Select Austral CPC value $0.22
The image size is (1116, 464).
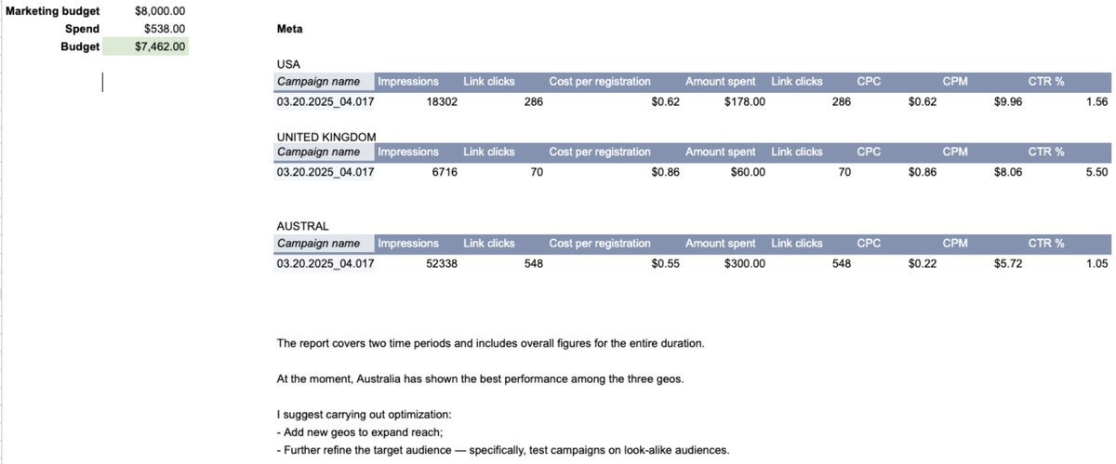click(922, 263)
